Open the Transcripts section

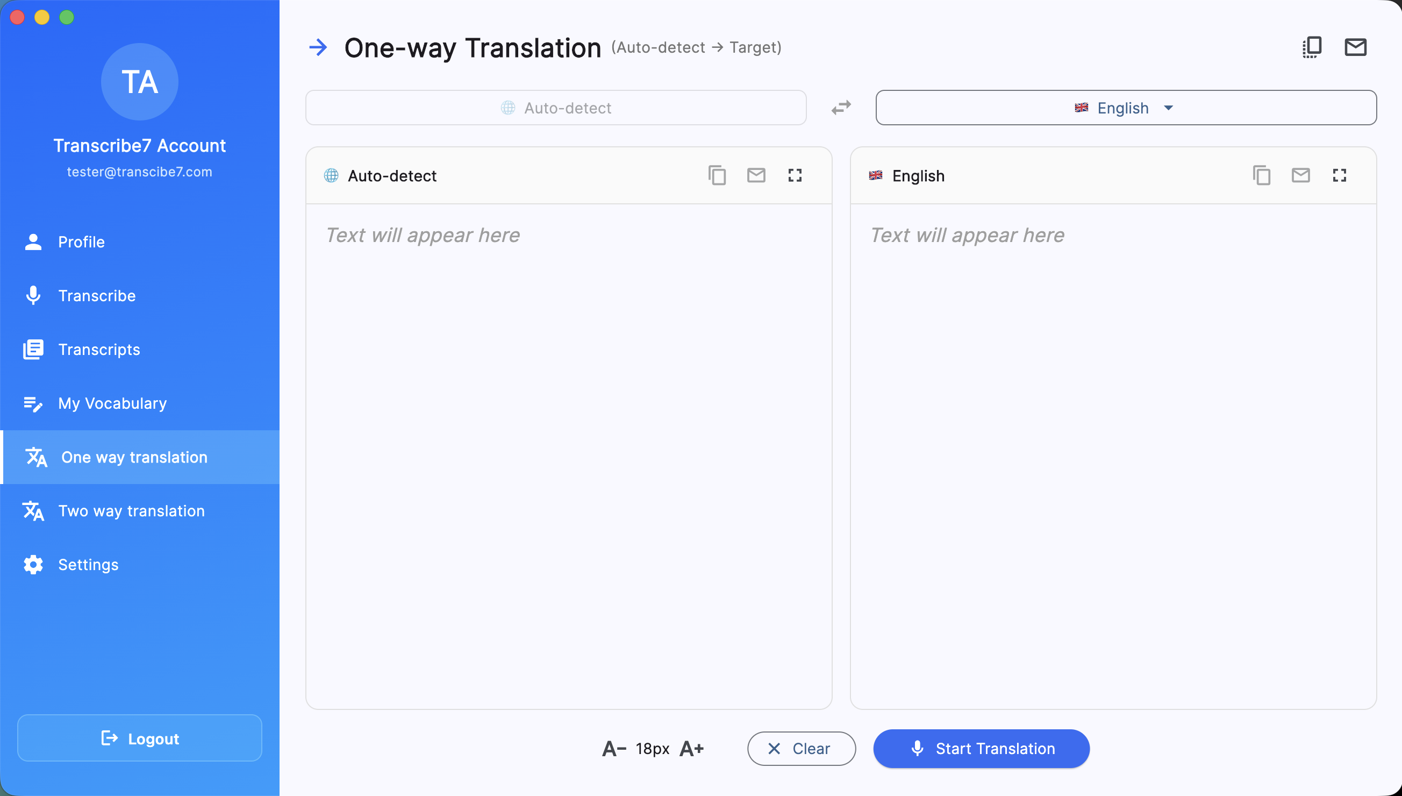(x=99, y=350)
